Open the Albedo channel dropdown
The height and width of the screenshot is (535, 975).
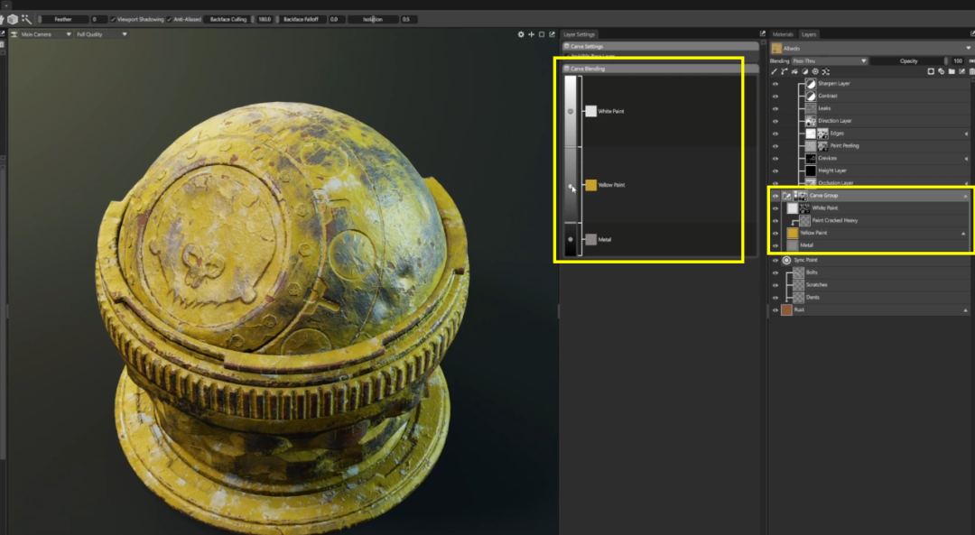tap(870, 48)
